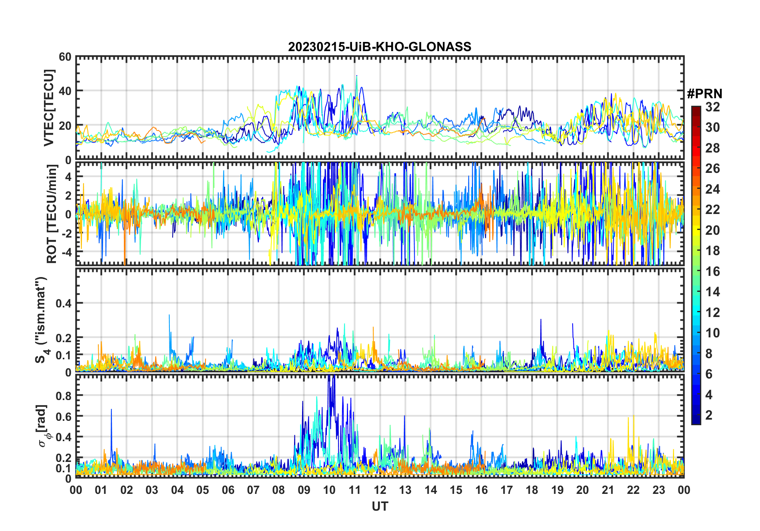Click the 40 tick on the VTEC axis

pos(65,91)
